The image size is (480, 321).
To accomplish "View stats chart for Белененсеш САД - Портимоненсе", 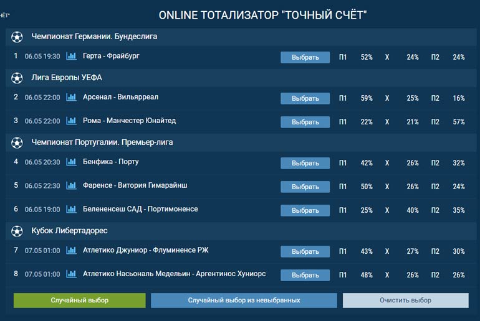I will pos(71,210).
